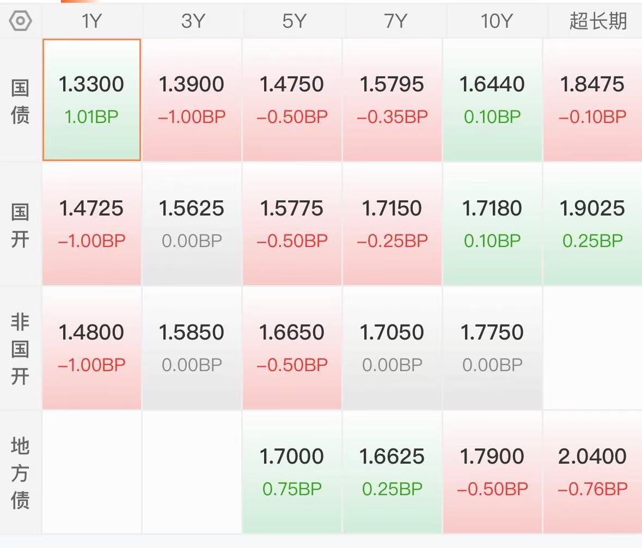Open the 国债 1Y cell showing 1.3300
The image size is (642, 548).
coord(91,100)
